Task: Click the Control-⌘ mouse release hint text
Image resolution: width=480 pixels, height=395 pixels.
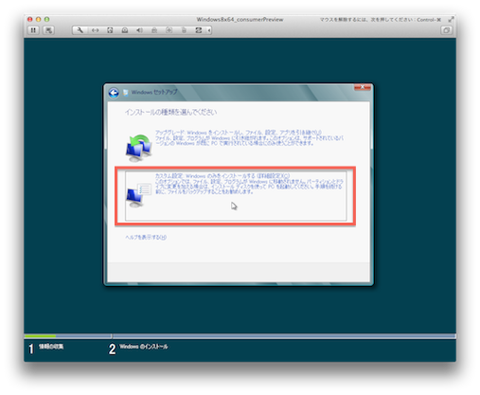Action: 381,20
